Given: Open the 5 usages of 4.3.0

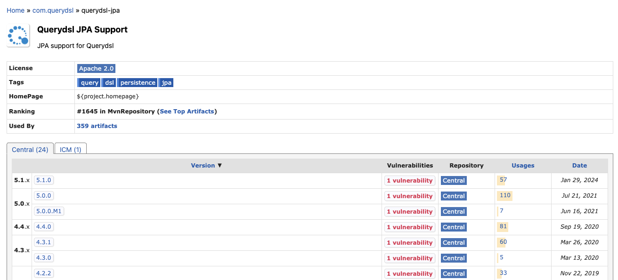Looking at the screenshot, I should 502,257.
